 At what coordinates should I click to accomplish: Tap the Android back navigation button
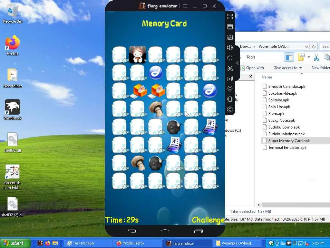tap(131, 231)
